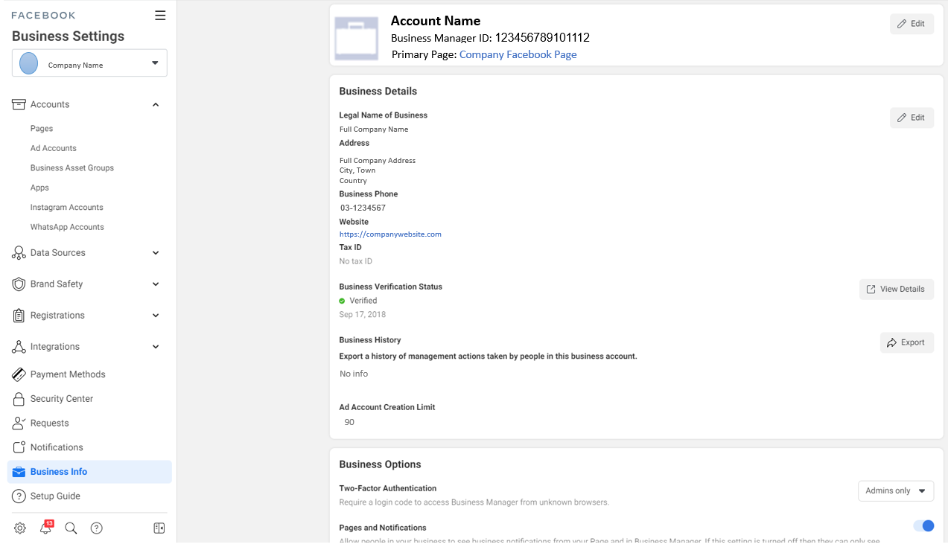The image size is (948, 553).
Task: Click the No tax ID text
Action: [x=356, y=261]
